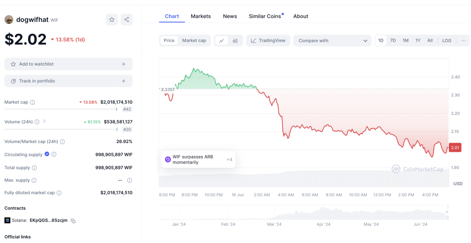Choose the 1Y timeframe
The image size is (471, 243).
[418, 41]
